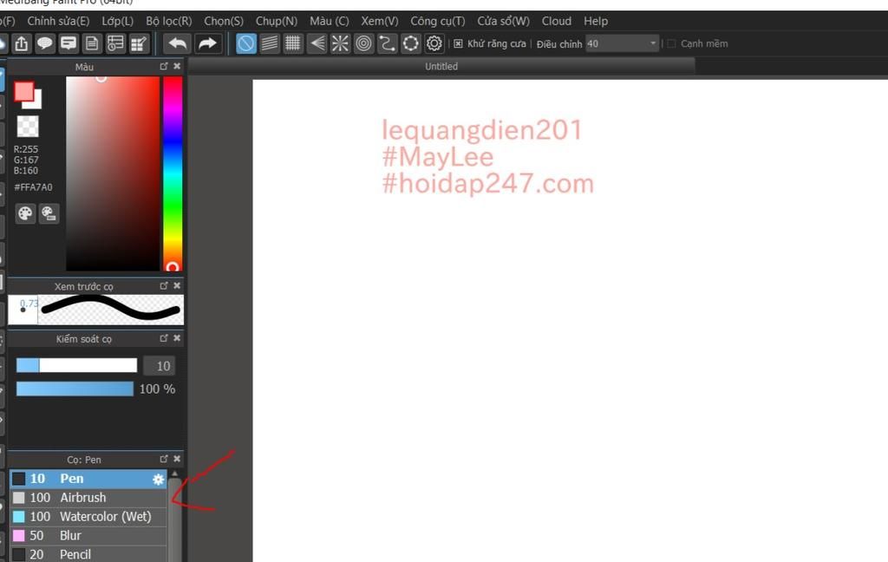Open the Xem(V) menu
The image size is (888, 562).
380,21
